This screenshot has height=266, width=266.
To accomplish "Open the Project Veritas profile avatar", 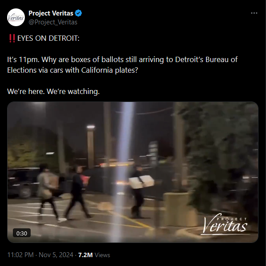I will 16,17.
